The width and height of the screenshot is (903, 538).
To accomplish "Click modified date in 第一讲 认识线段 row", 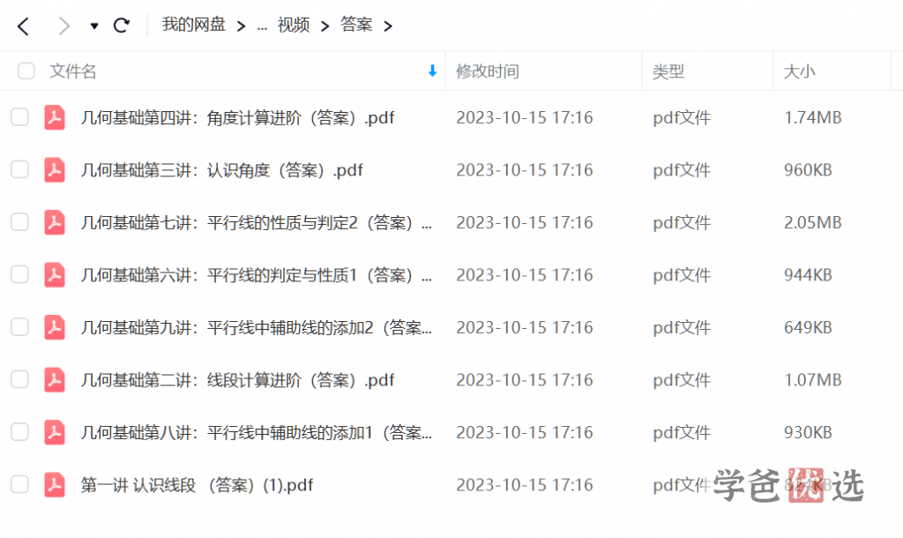I will click(525, 485).
